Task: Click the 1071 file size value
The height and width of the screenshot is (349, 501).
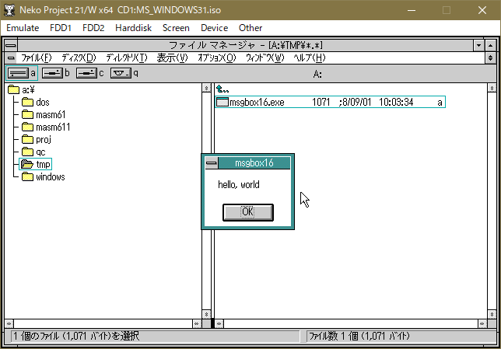Action: click(321, 102)
